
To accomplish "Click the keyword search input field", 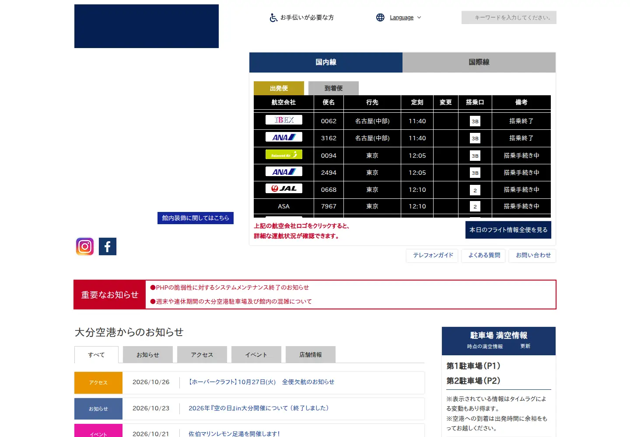I will pos(509,17).
